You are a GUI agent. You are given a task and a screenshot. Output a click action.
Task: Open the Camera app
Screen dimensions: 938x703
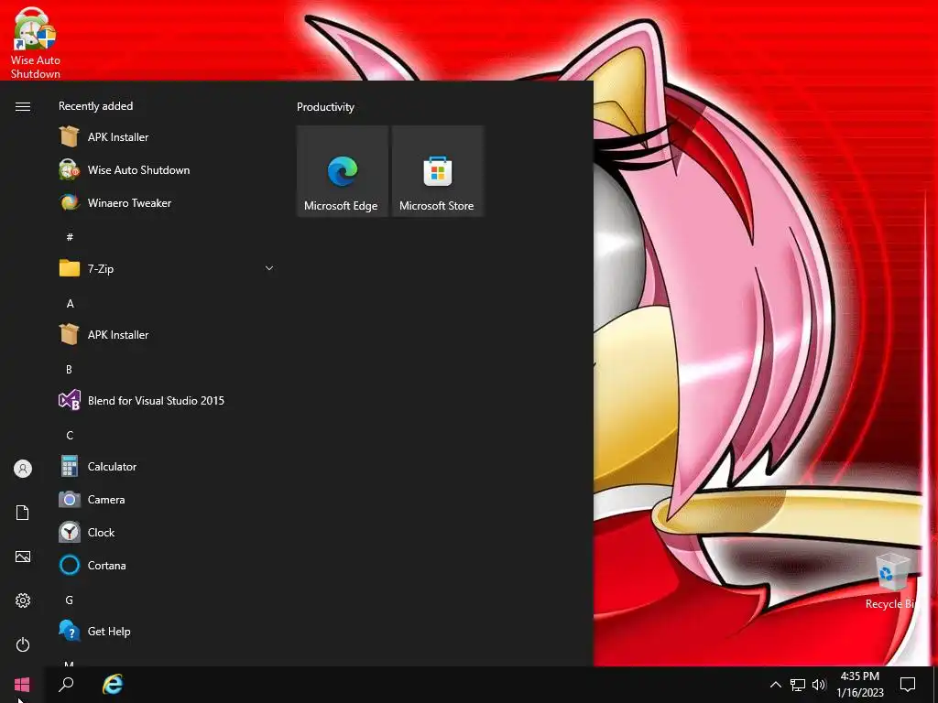coord(168,499)
